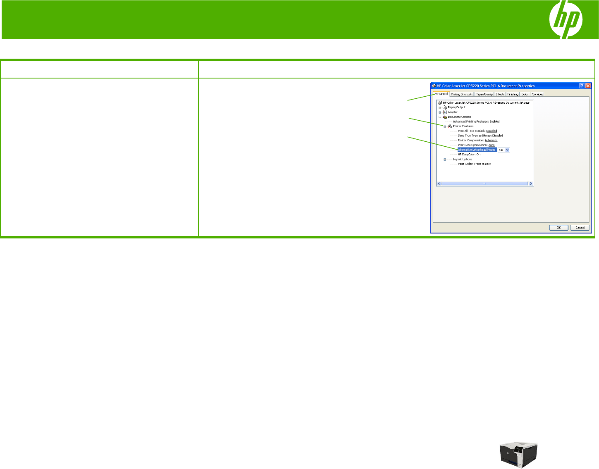Viewport: 599px width, 469px height.
Task: Click the tree's scroll left arrow
Action: tap(439, 183)
